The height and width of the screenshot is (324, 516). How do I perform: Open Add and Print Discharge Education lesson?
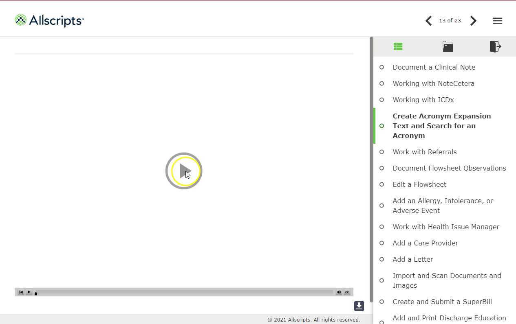(449, 318)
